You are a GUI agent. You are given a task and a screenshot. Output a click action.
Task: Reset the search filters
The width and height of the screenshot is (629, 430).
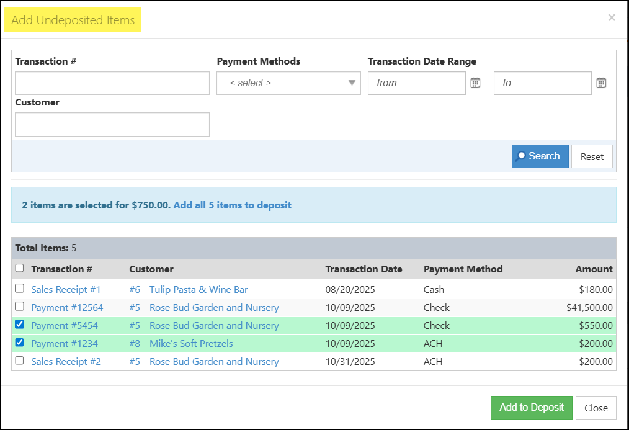pyautogui.click(x=592, y=156)
